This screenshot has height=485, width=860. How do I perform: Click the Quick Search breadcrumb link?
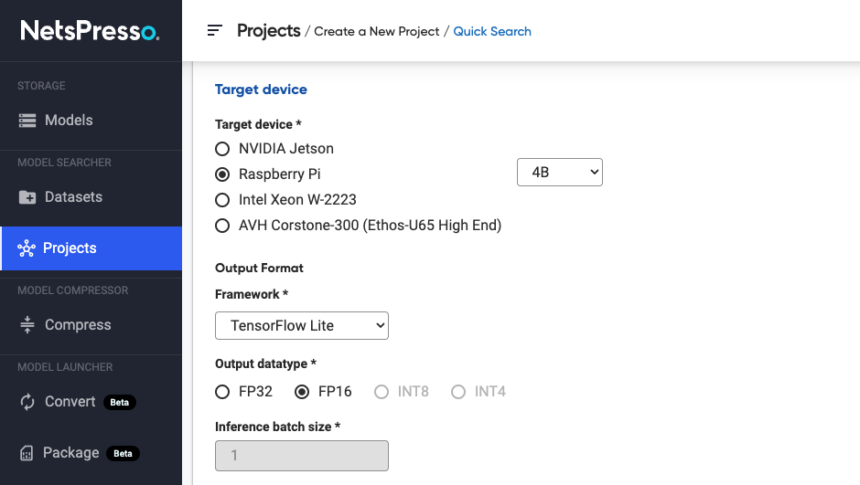click(492, 31)
